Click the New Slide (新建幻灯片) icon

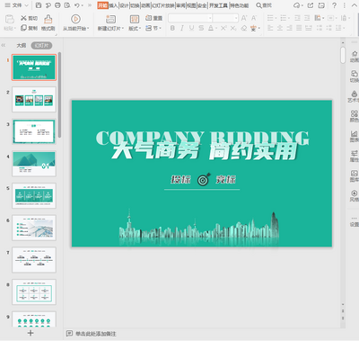tap(110, 19)
